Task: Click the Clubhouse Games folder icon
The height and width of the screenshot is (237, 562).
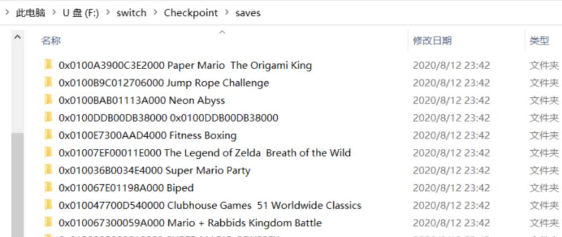Action: pyautogui.click(x=48, y=205)
